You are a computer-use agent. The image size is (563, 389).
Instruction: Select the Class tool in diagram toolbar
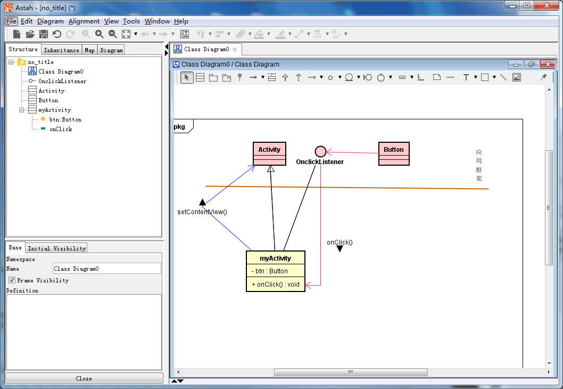tap(200, 78)
